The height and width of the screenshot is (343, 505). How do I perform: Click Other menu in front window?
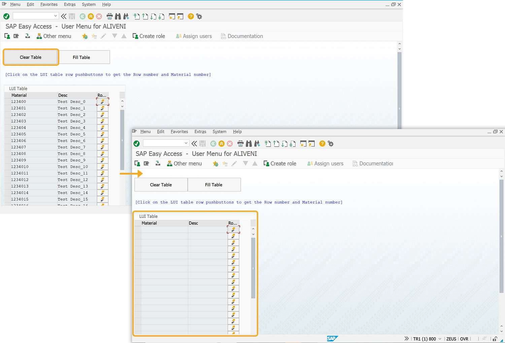[x=184, y=163]
